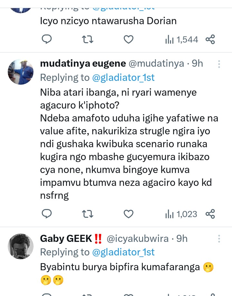Like mudatinya eugene's tweet
The height and width of the screenshot is (296, 232).
(x=129, y=214)
